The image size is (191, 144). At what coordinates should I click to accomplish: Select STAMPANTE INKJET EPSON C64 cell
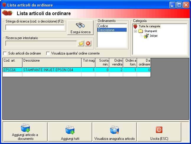[52, 70]
